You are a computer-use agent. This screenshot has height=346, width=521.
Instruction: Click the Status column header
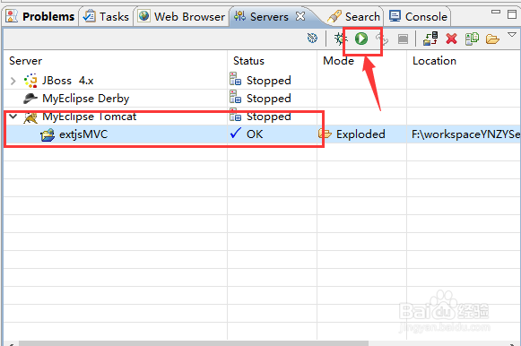(x=248, y=61)
